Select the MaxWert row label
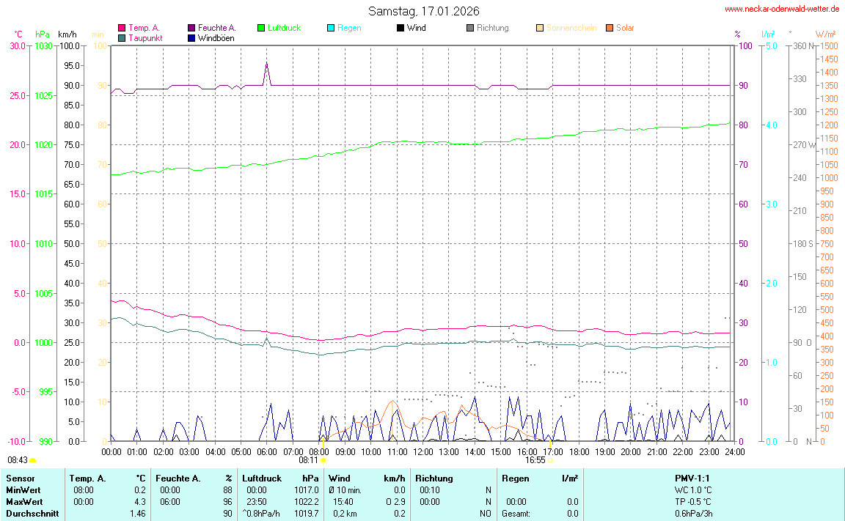 pyautogui.click(x=22, y=502)
